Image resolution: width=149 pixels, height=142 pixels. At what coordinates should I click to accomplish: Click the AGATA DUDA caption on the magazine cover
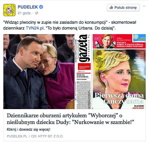[138, 108]
